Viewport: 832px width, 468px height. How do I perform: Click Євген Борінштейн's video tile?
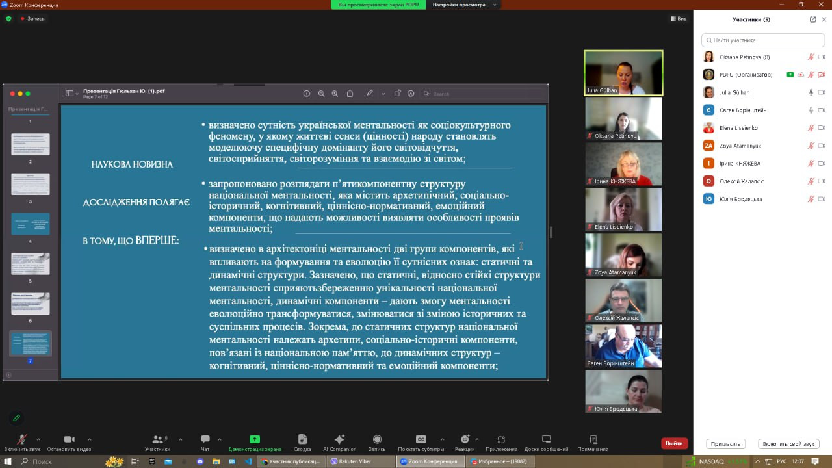[623, 346]
